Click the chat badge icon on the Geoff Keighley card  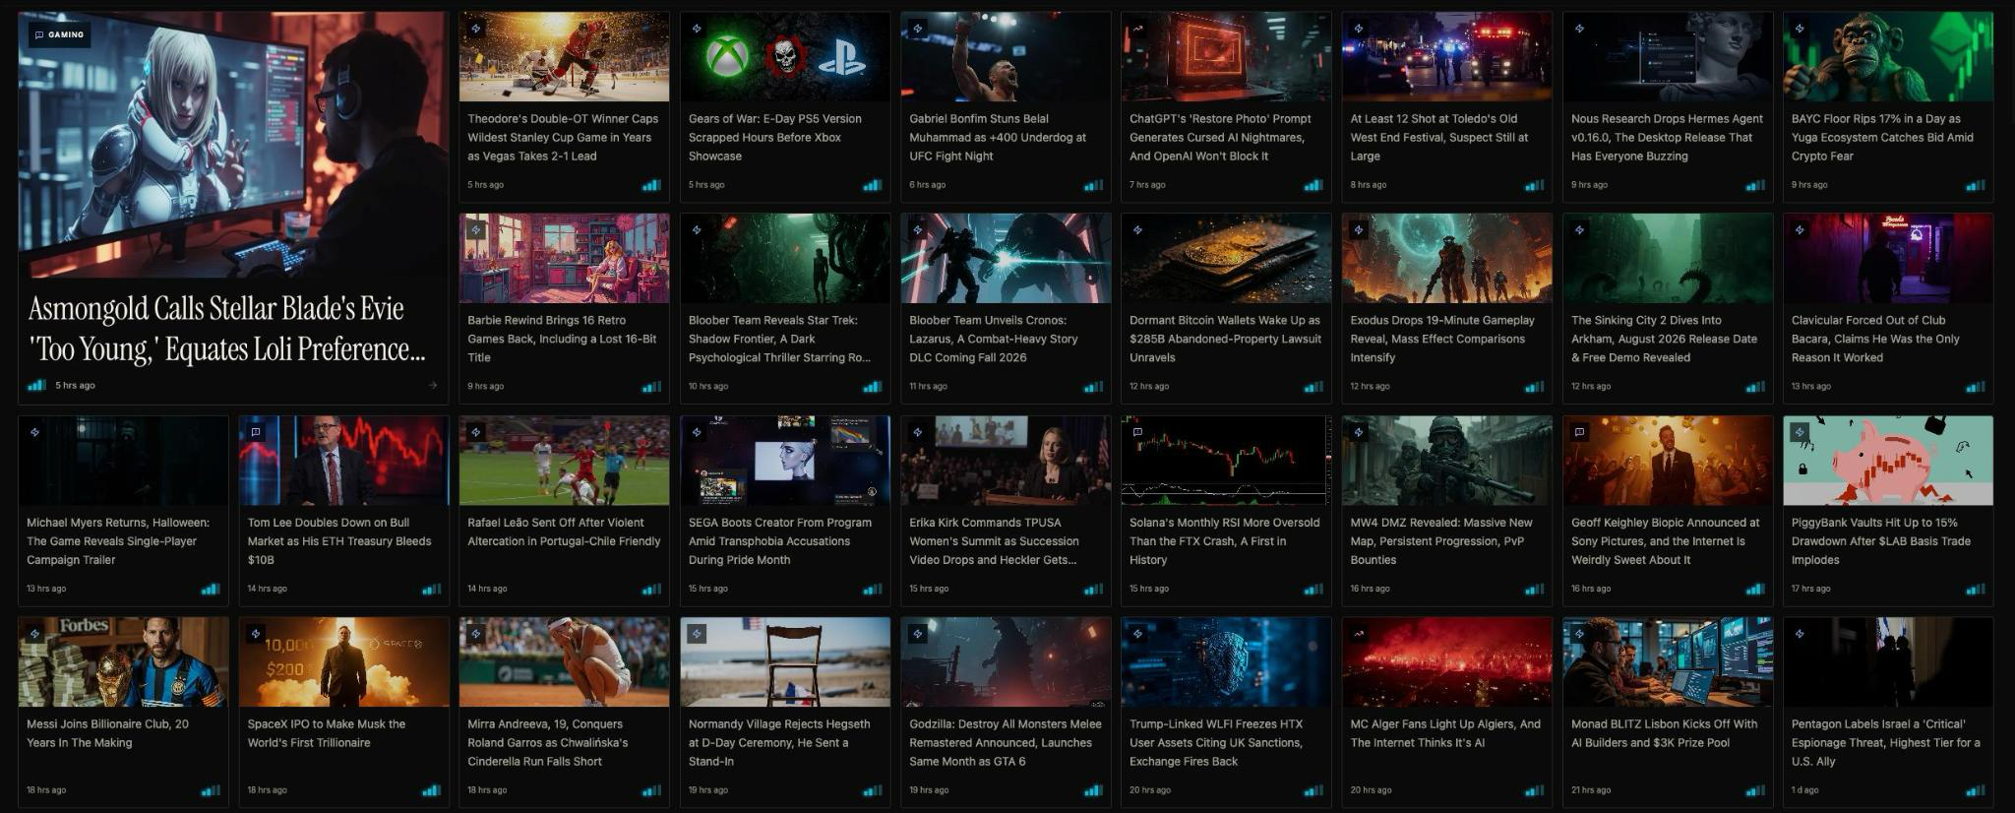1579,432
